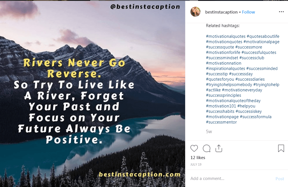Viewport: 288px width, 187px height.
Task: Click the quote image with the river
Action: (x=92, y=94)
